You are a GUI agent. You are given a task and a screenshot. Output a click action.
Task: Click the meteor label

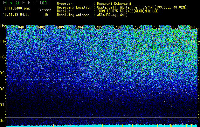point(45,10)
